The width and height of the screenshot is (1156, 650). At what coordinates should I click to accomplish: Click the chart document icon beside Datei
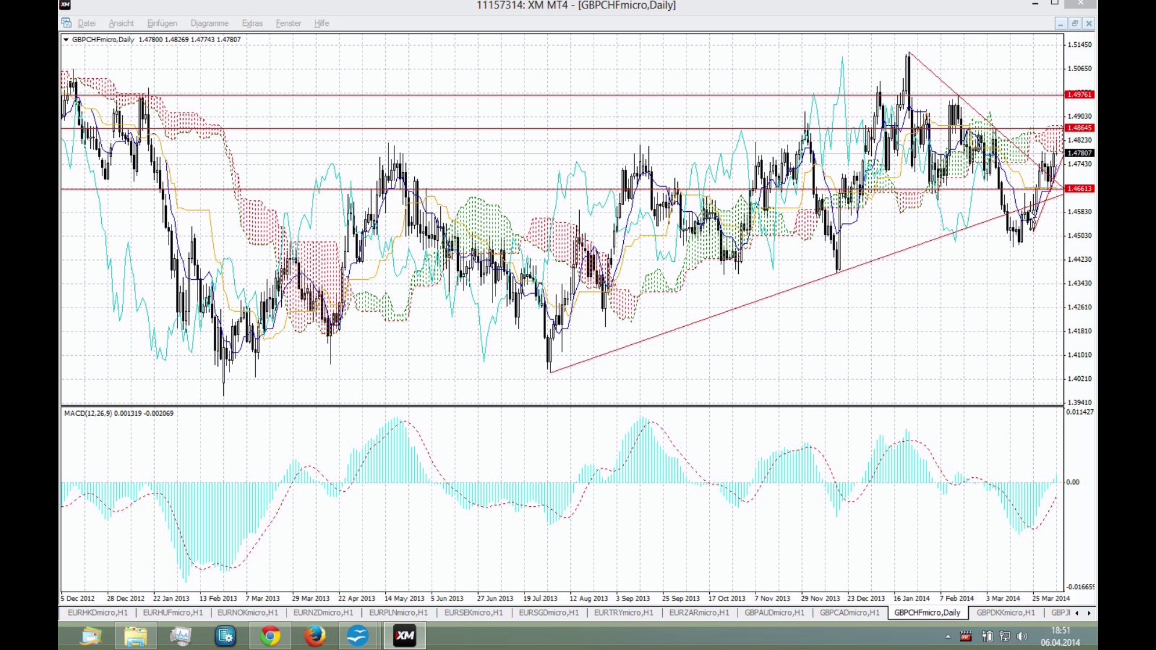click(x=66, y=23)
